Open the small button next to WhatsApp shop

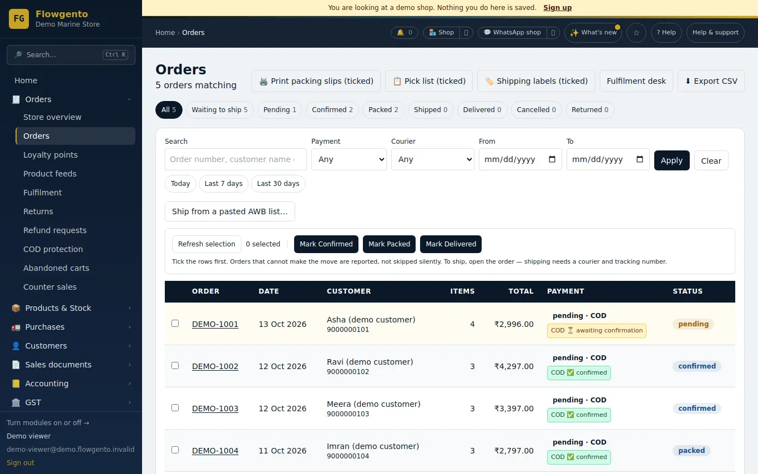(x=553, y=33)
